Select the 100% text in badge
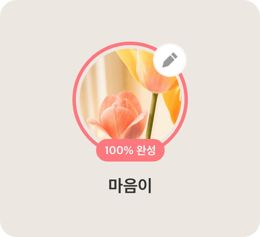 pos(119,150)
